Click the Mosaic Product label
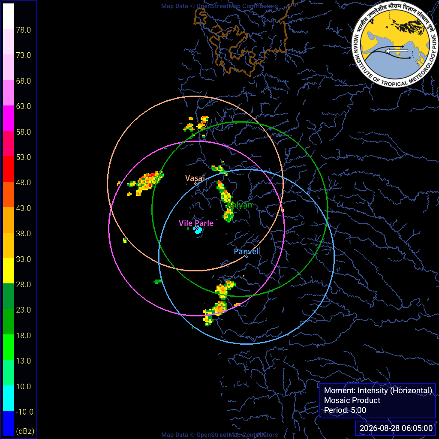 click(x=352, y=400)
